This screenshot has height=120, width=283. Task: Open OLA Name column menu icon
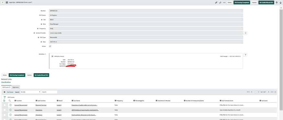coord(72,101)
